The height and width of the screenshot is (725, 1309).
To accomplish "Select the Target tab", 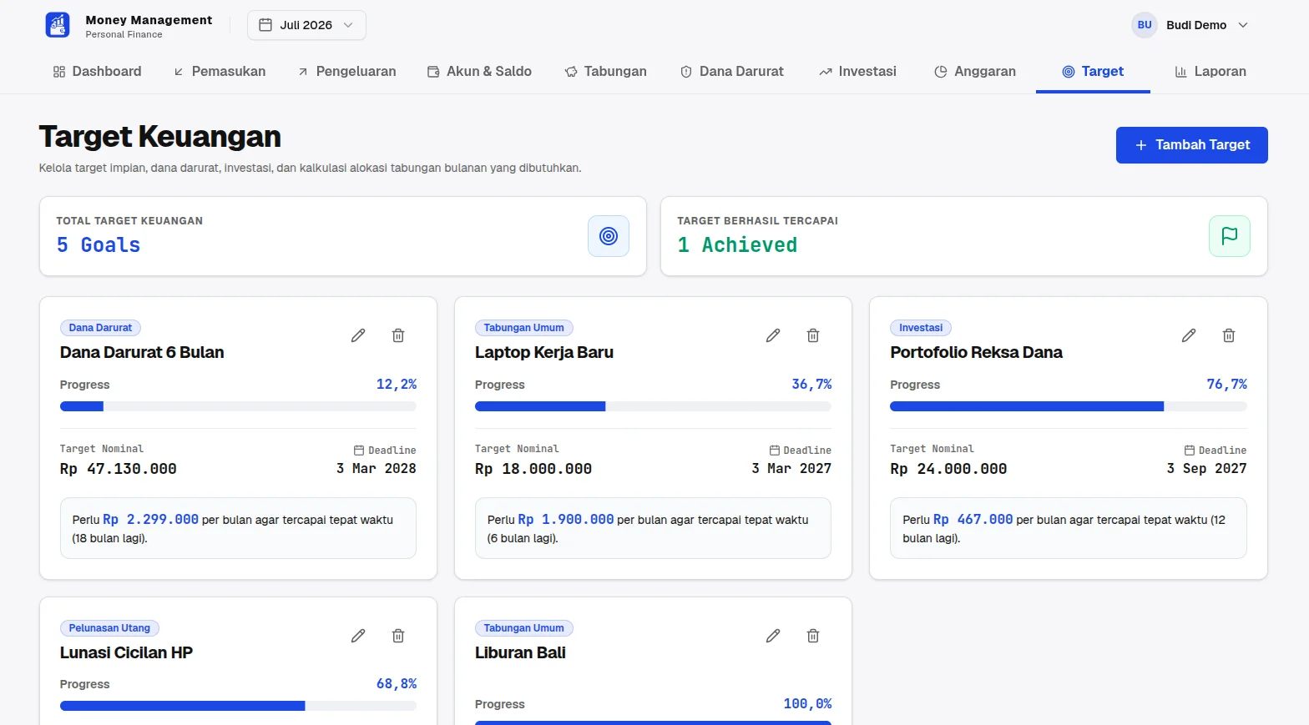I will [x=1093, y=72].
